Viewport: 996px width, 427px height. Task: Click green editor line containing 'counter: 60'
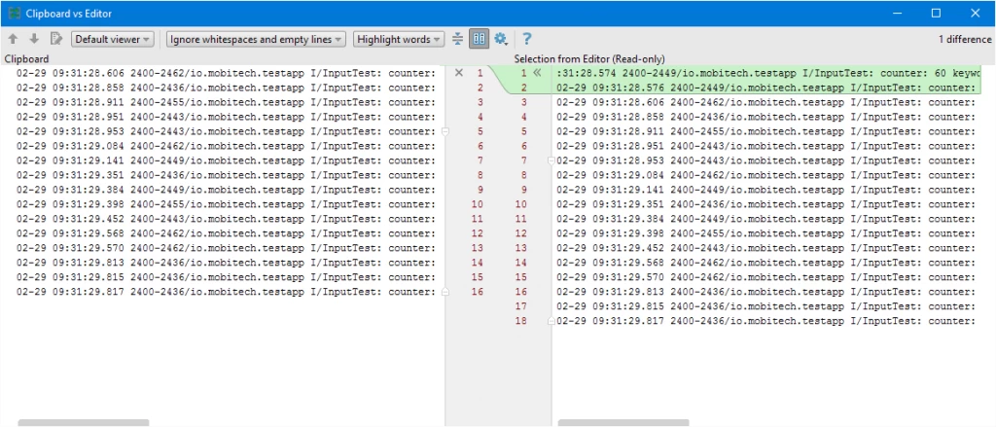pos(766,73)
